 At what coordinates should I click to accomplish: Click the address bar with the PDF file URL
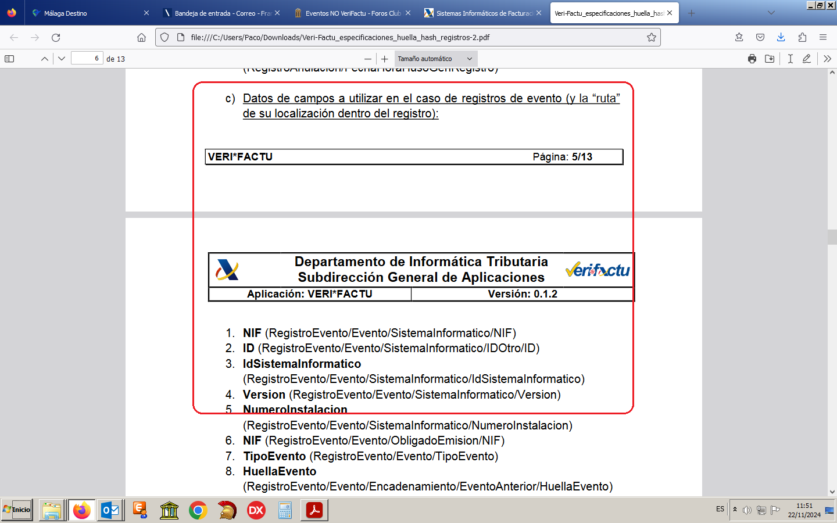point(408,37)
